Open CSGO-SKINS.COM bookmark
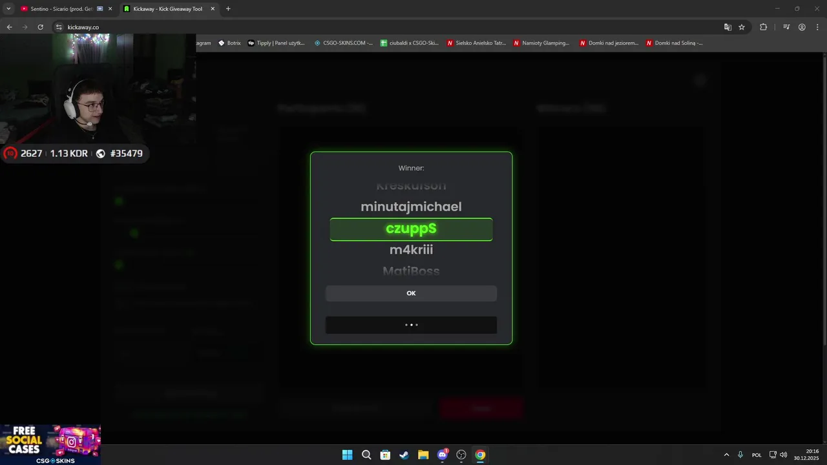The image size is (827, 465). [344, 43]
